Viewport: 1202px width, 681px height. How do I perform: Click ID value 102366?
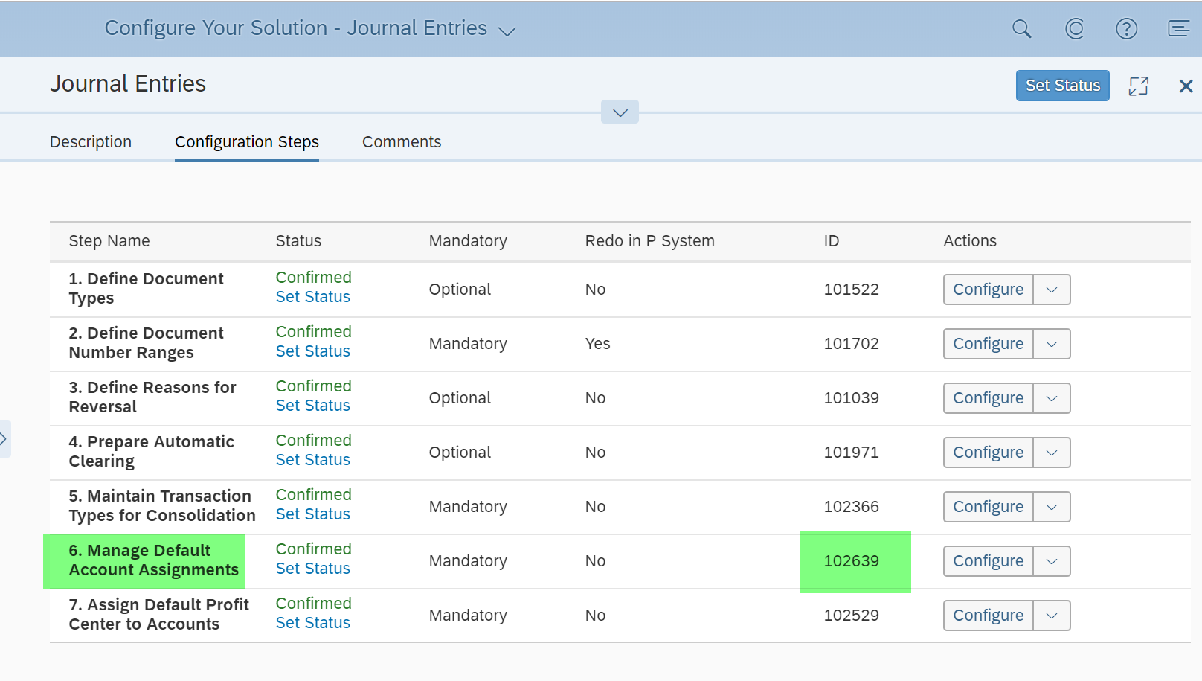point(851,507)
